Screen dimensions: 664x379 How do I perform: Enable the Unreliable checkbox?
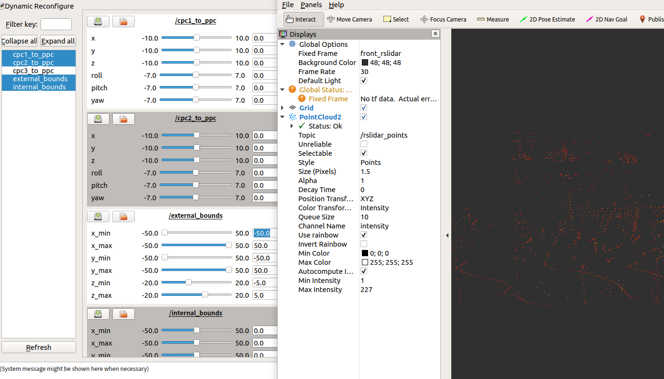tap(364, 144)
